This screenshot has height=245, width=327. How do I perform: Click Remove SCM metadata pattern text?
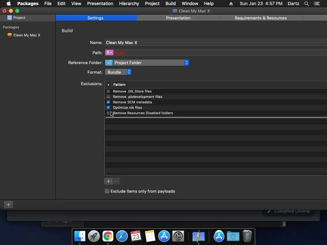click(x=133, y=102)
